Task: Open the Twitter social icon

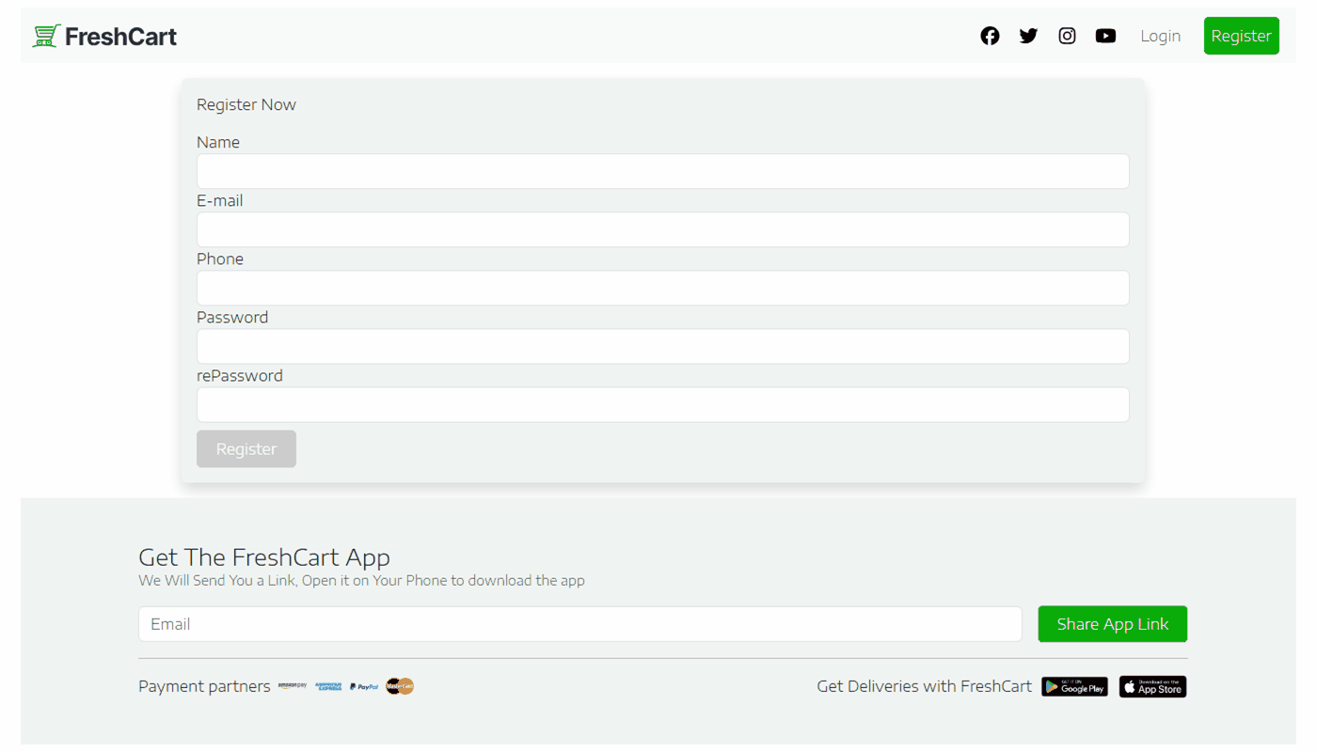Action: coord(1028,36)
